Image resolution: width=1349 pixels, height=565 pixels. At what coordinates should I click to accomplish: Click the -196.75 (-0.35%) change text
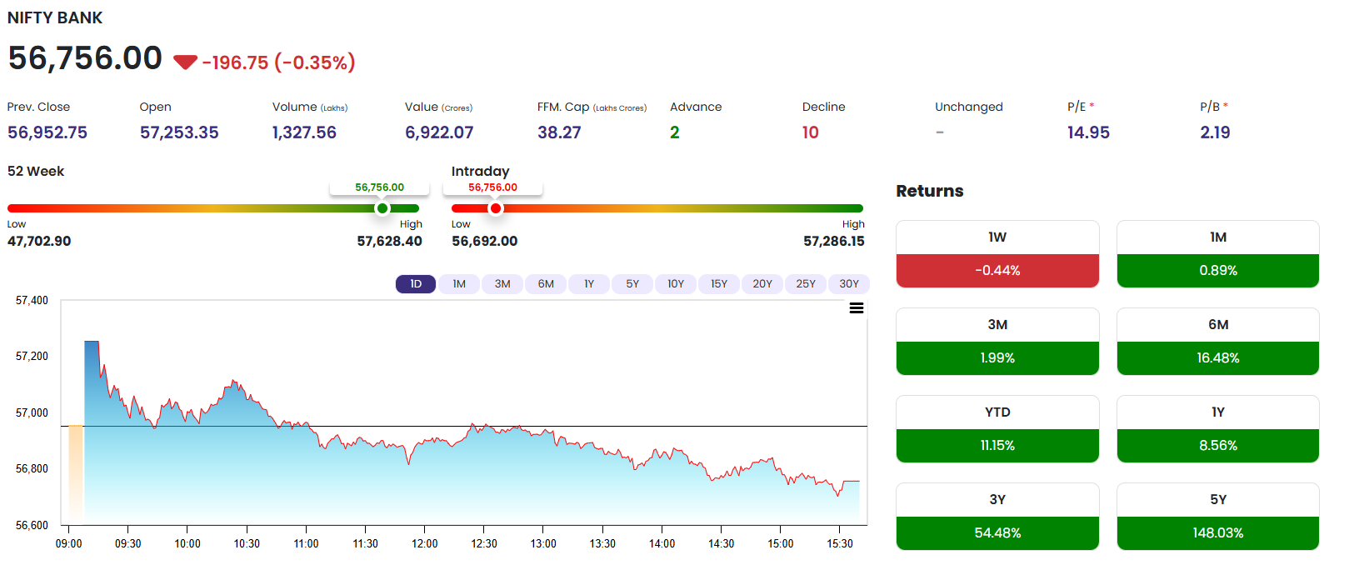click(278, 62)
